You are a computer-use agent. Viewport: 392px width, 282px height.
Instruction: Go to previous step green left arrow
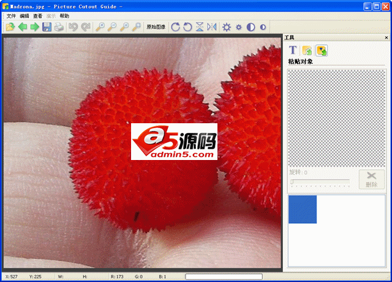coord(23,27)
